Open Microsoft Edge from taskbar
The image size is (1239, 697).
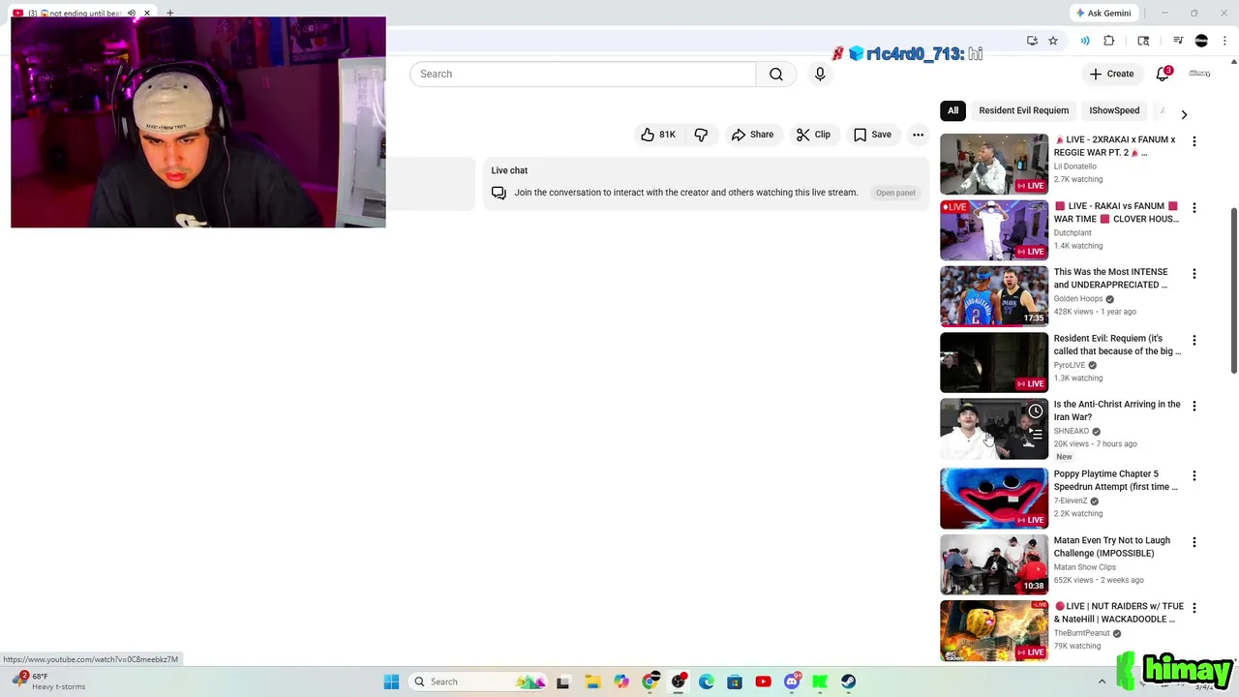(707, 682)
